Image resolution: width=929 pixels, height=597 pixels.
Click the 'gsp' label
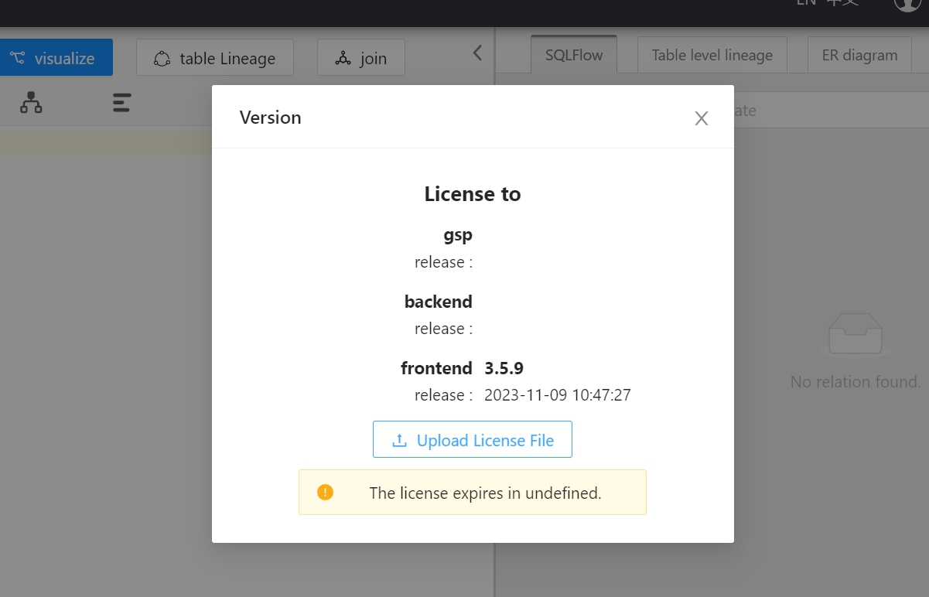458,235
